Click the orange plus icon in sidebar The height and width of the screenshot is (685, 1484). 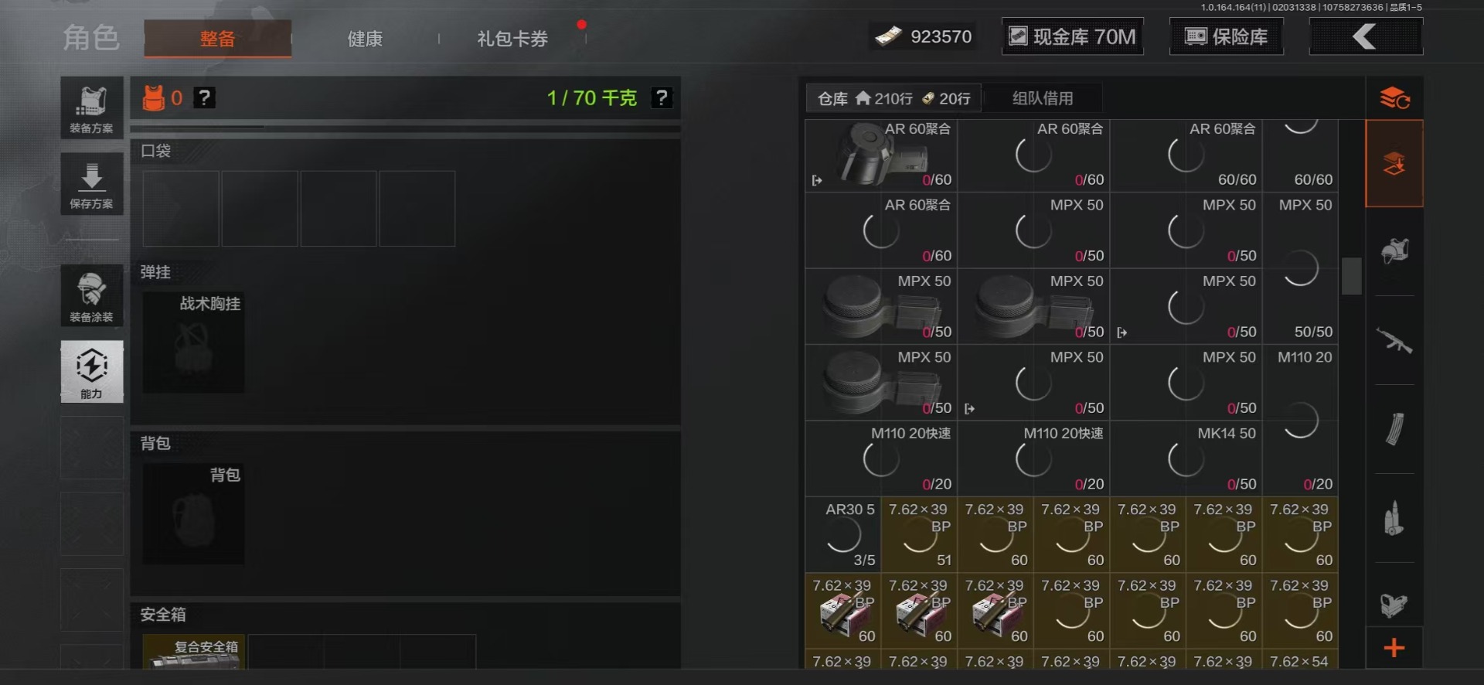coord(1394,648)
